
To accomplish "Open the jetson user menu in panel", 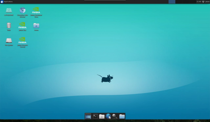I will (207, 2).
